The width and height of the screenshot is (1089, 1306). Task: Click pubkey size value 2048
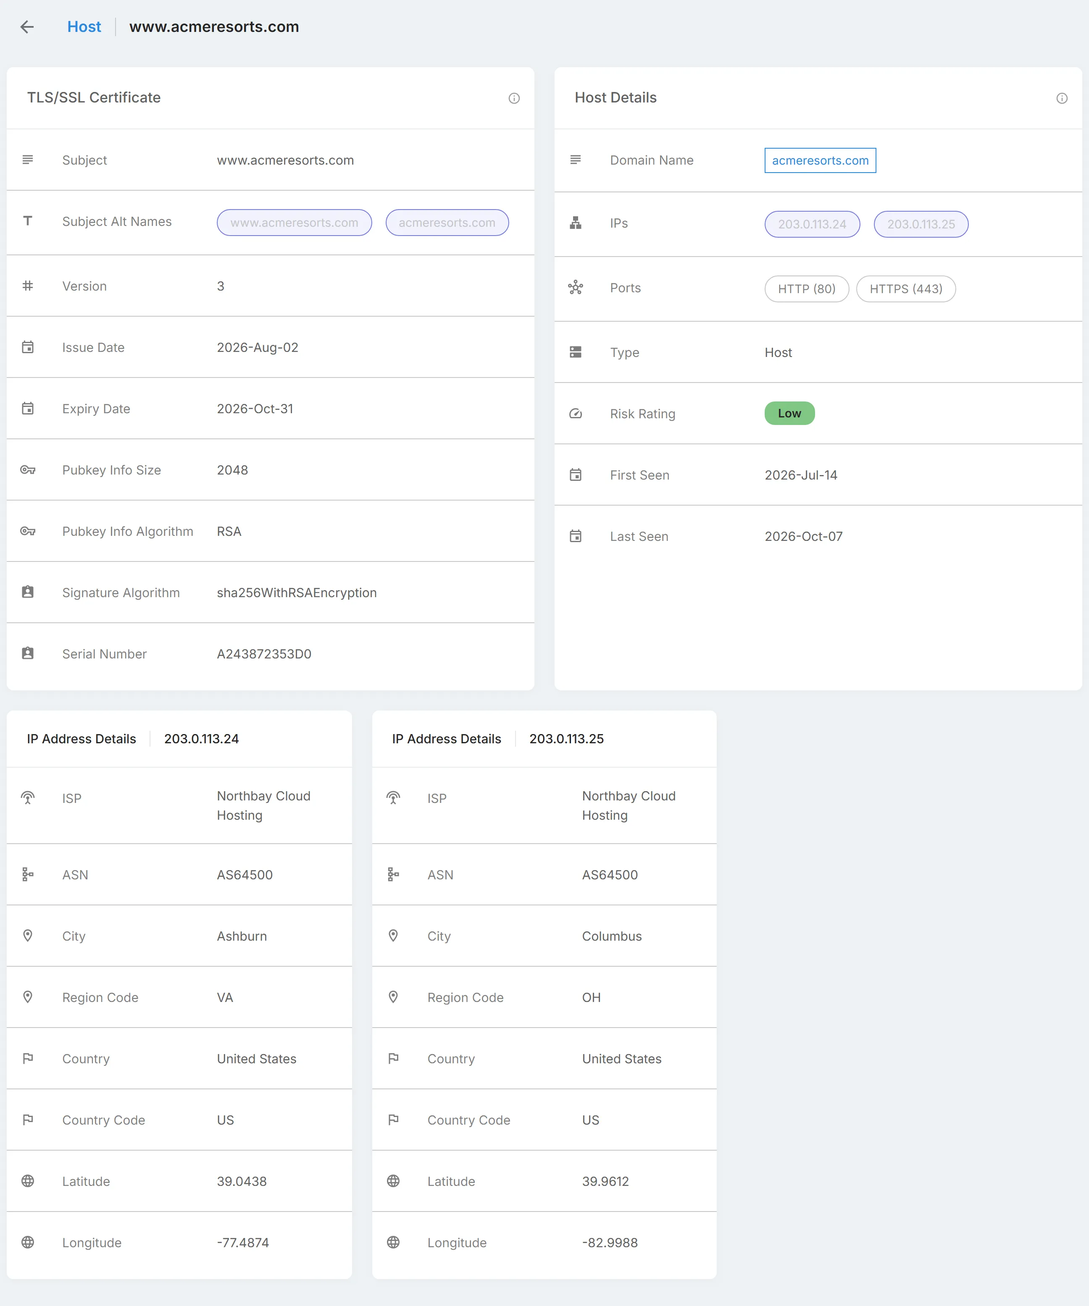pos(232,469)
